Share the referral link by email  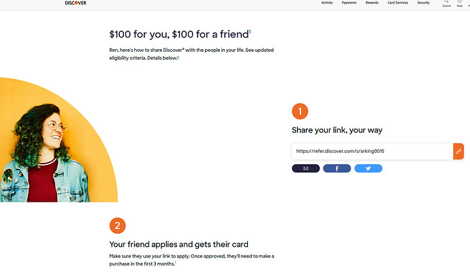[306, 168]
